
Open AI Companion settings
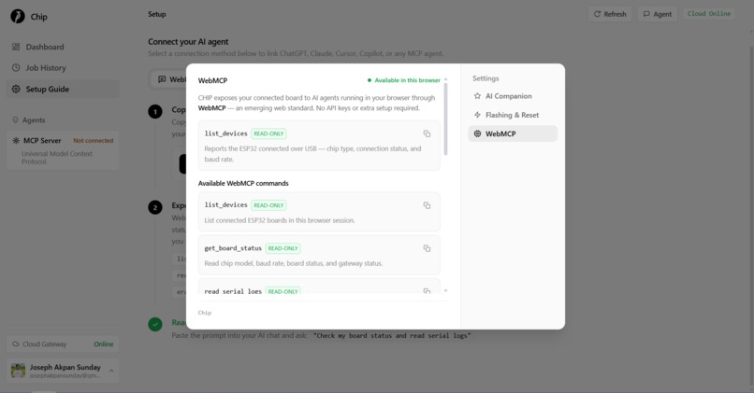(x=512, y=96)
